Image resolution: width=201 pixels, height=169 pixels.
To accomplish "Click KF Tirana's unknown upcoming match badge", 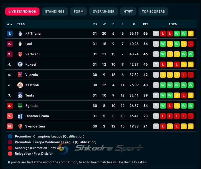I will [x=156, y=34].
